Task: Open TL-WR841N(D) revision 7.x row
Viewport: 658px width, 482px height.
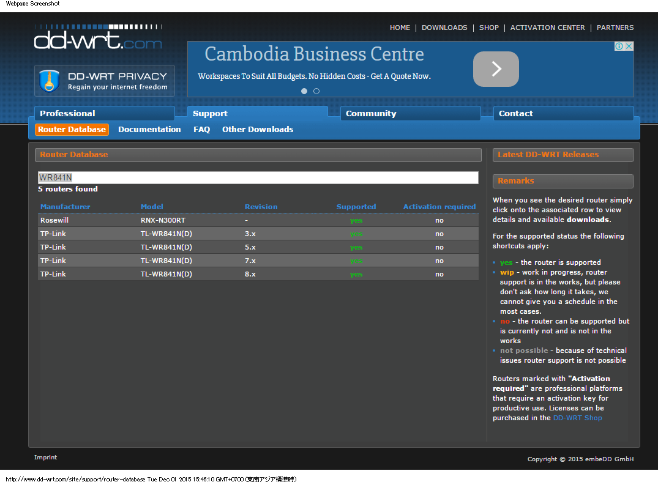Action: click(258, 261)
